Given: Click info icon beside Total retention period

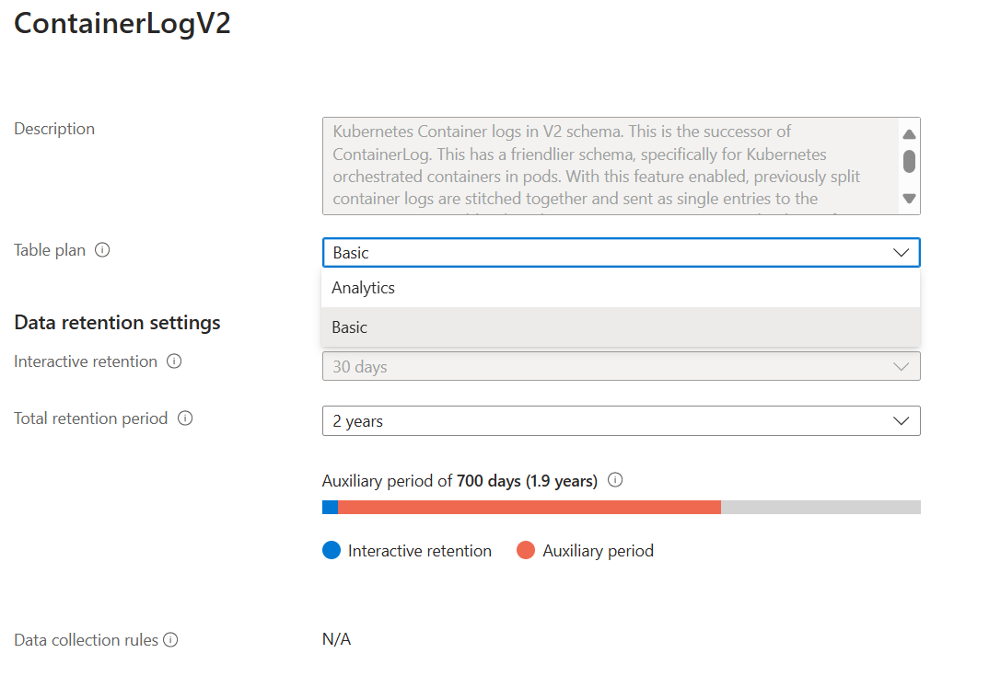Looking at the screenshot, I should (185, 418).
